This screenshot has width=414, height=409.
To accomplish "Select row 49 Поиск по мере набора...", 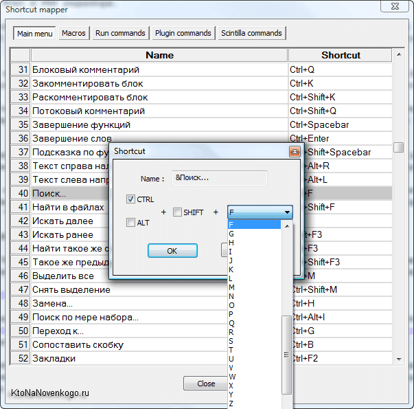I will pos(129,318).
